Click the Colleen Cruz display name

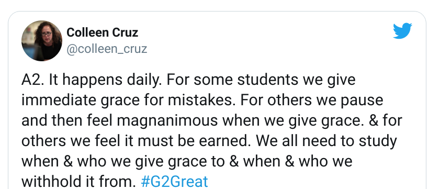(103, 32)
